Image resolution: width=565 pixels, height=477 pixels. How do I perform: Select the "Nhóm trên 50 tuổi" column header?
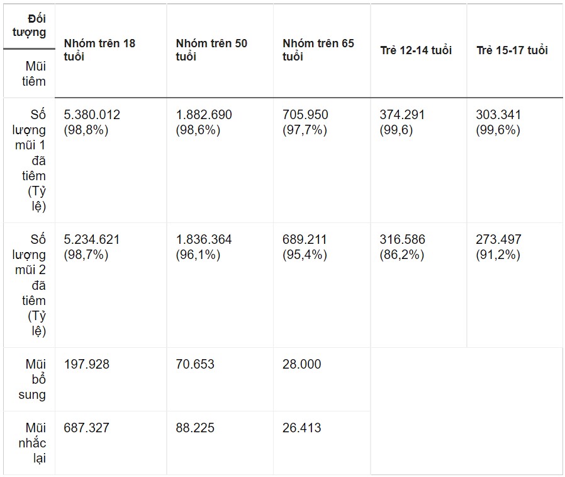[x=211, y=50]
